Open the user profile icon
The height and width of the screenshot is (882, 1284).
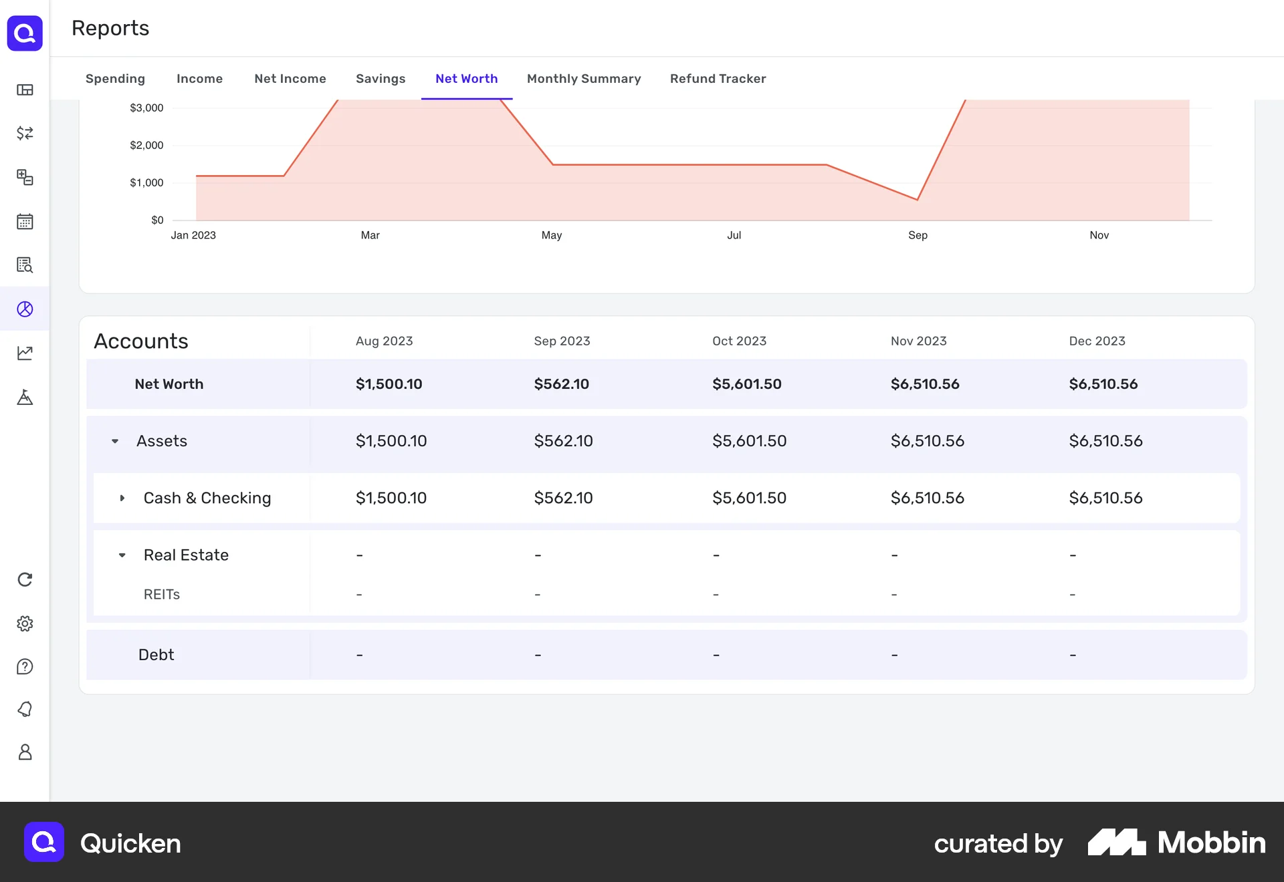point(25,752)
